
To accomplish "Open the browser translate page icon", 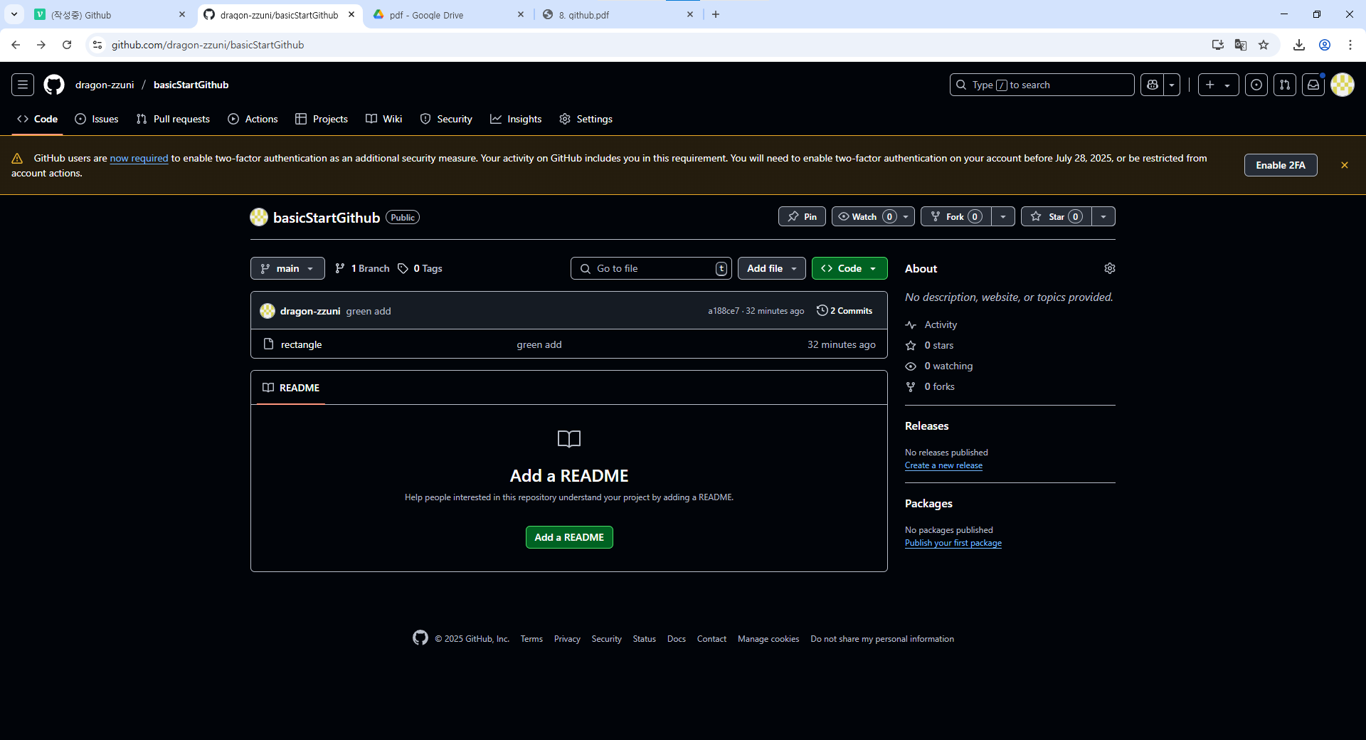I will click(1241, 45).
